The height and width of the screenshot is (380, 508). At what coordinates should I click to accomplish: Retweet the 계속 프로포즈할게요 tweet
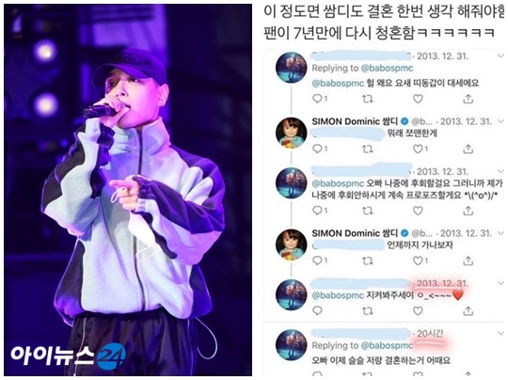click(x=367, y=211)
